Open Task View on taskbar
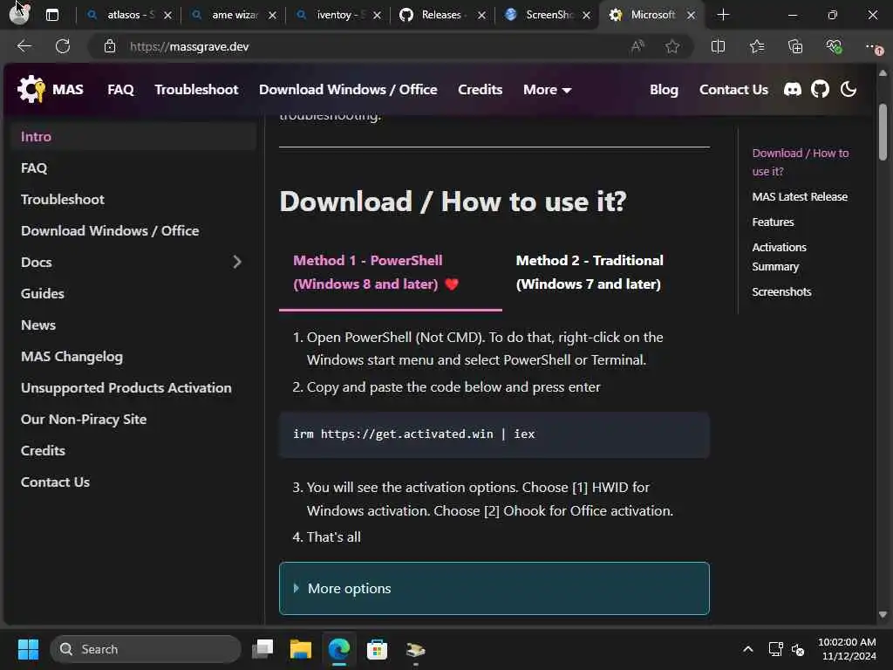 click(x=262, y=649)
